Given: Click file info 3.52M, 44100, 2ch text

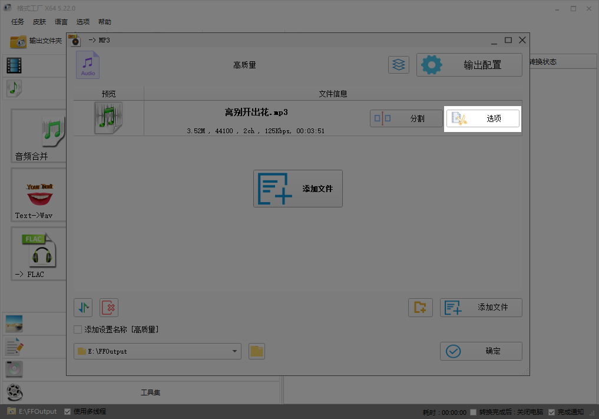Looking at the screenshot, I should click(256, 131).
